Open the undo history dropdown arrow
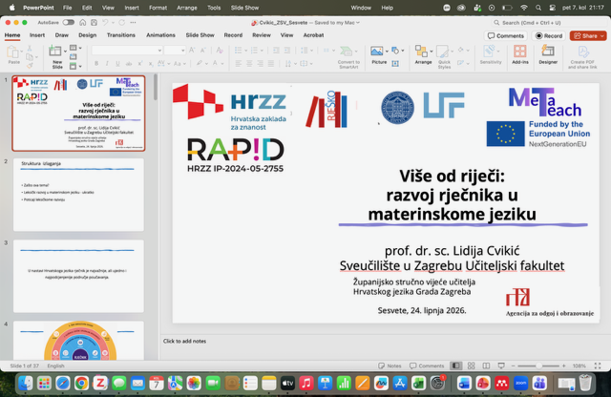Screen dimensions: 611x397 coord(113,23)
